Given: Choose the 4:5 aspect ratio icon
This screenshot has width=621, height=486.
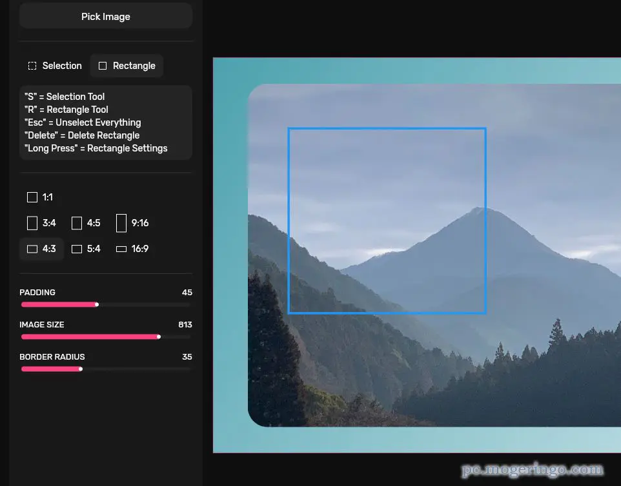Looking at the screenshot, I should coord(76,223).
